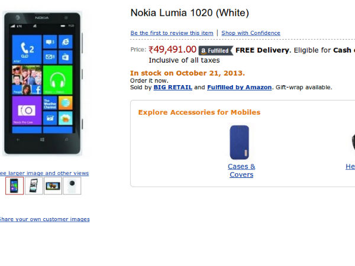Click the Amazon Fulfilled badge icon

[215, 50]
